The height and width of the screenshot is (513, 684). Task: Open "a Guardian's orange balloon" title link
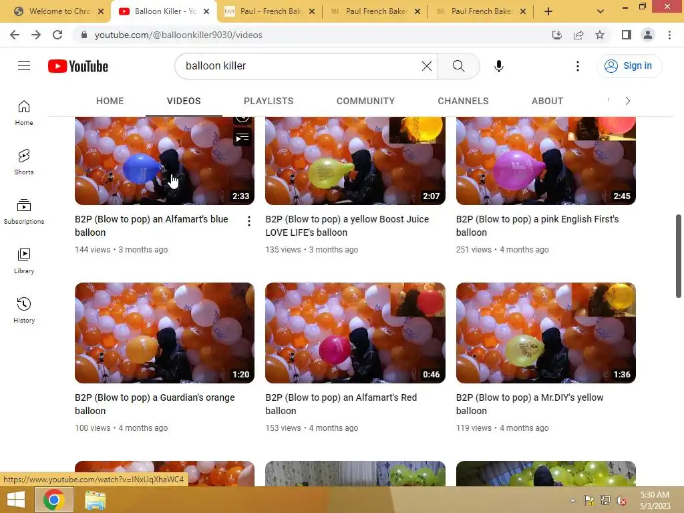pyautogui.click(x=155, y=404)
